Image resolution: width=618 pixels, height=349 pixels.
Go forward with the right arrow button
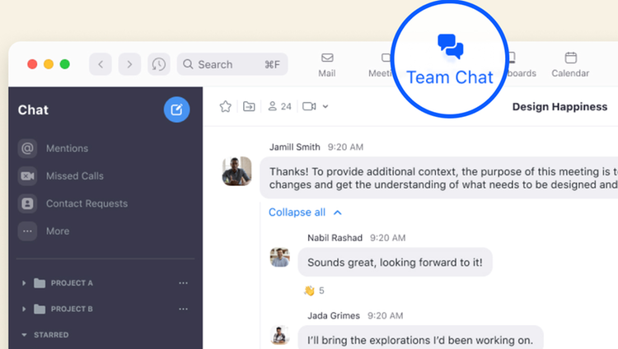(x=129, y=64)
